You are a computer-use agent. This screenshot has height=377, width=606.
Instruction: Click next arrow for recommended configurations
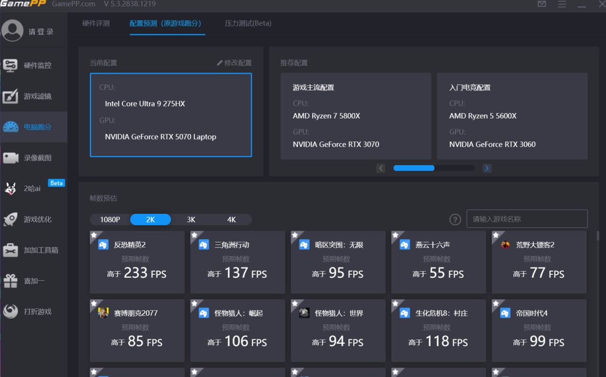487,168
